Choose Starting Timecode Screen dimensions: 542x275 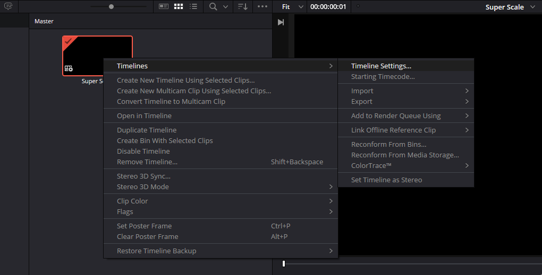pos(406,76)
